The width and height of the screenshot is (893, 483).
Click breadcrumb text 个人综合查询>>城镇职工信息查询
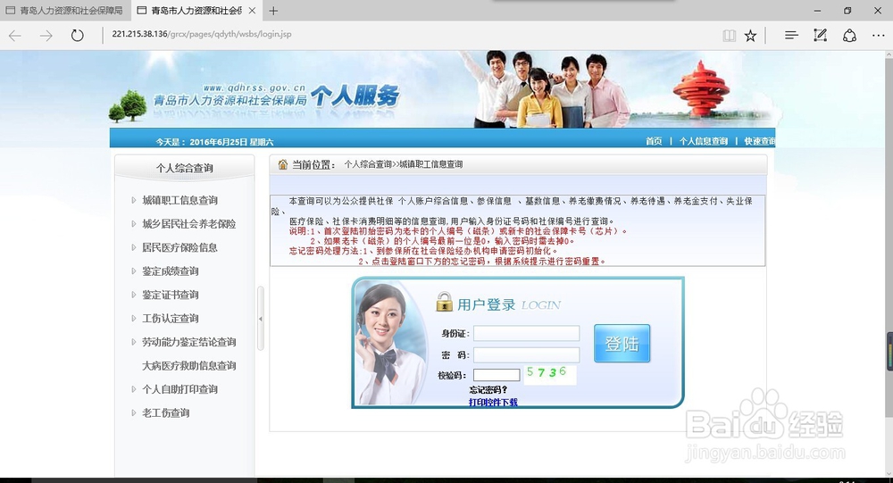(404, 164)
